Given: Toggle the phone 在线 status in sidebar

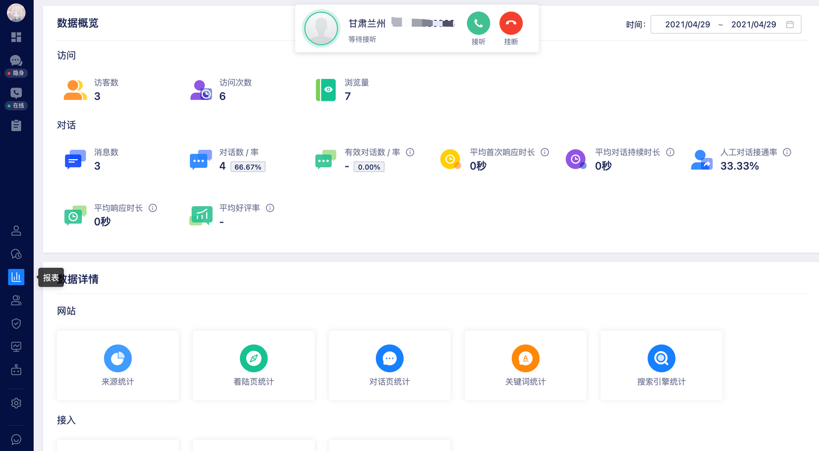Looking at the screenshot, I should [x=16, y=105].
